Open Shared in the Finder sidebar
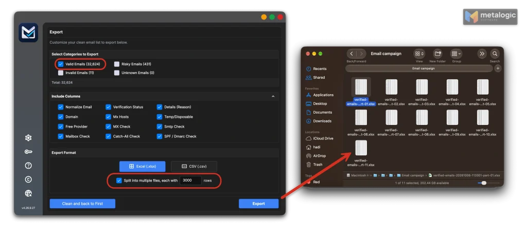 [x=315, y=78]
